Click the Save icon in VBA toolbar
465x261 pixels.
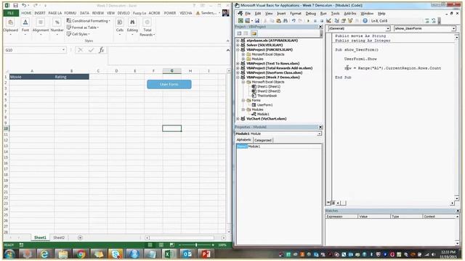257,21
